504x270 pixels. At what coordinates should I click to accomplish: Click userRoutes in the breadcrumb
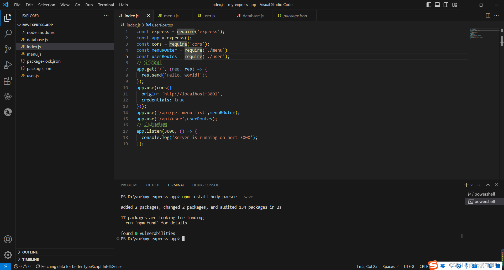click(x=162, y=25)
